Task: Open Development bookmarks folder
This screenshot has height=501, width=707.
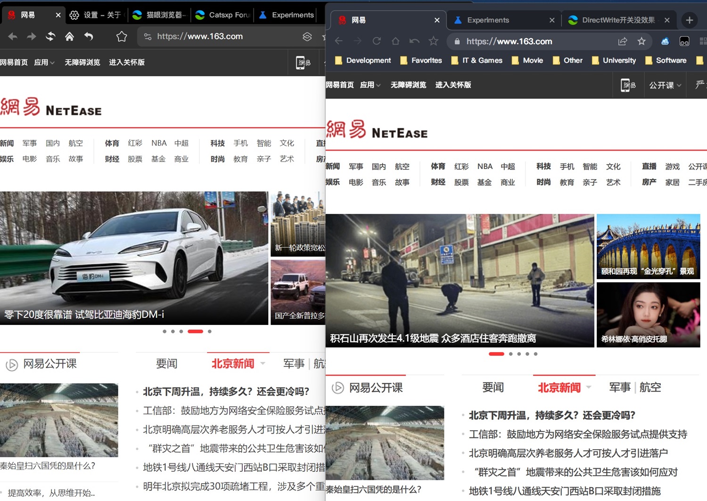Action: point(363,60)
